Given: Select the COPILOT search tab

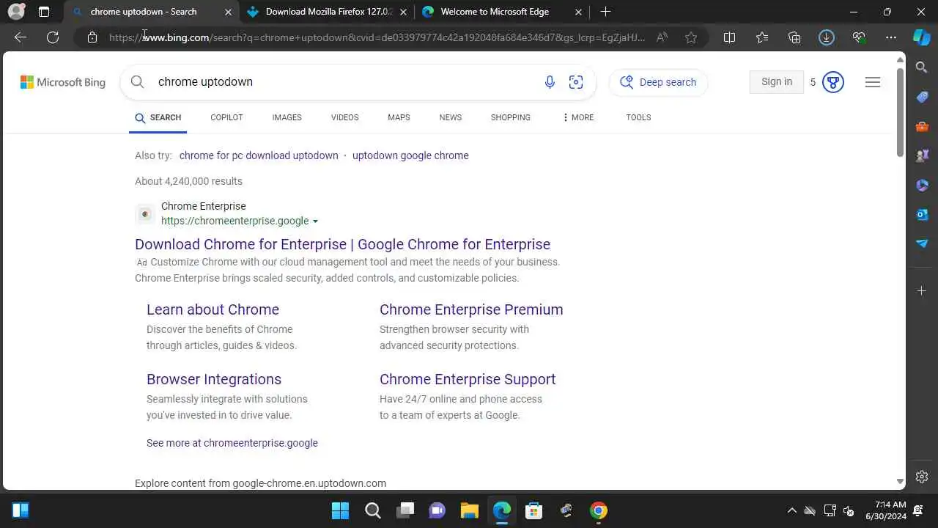Looking at the screenshot, I should (226, 117).
